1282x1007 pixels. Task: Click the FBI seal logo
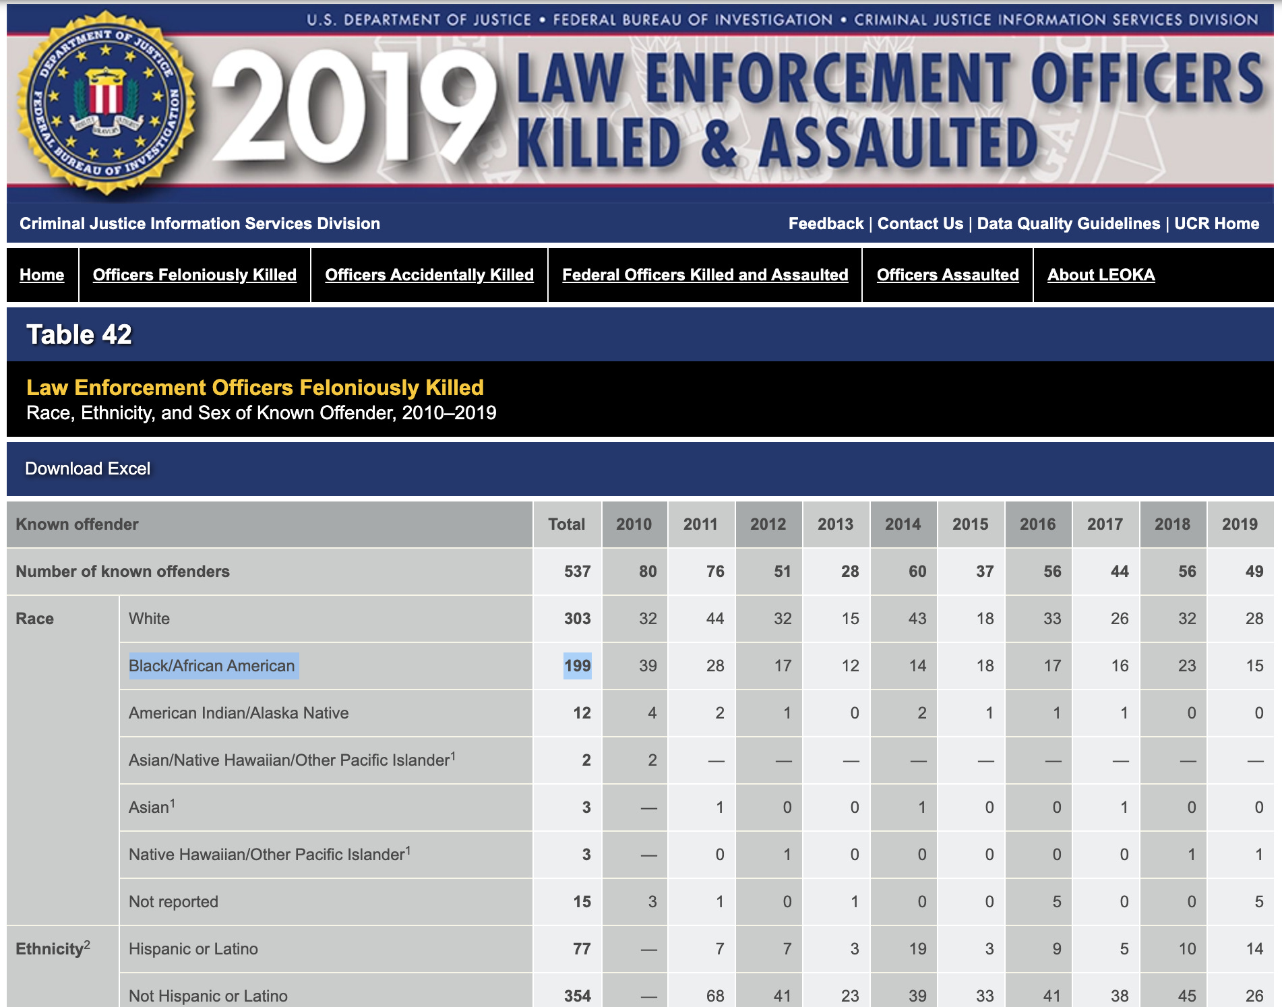106,102
